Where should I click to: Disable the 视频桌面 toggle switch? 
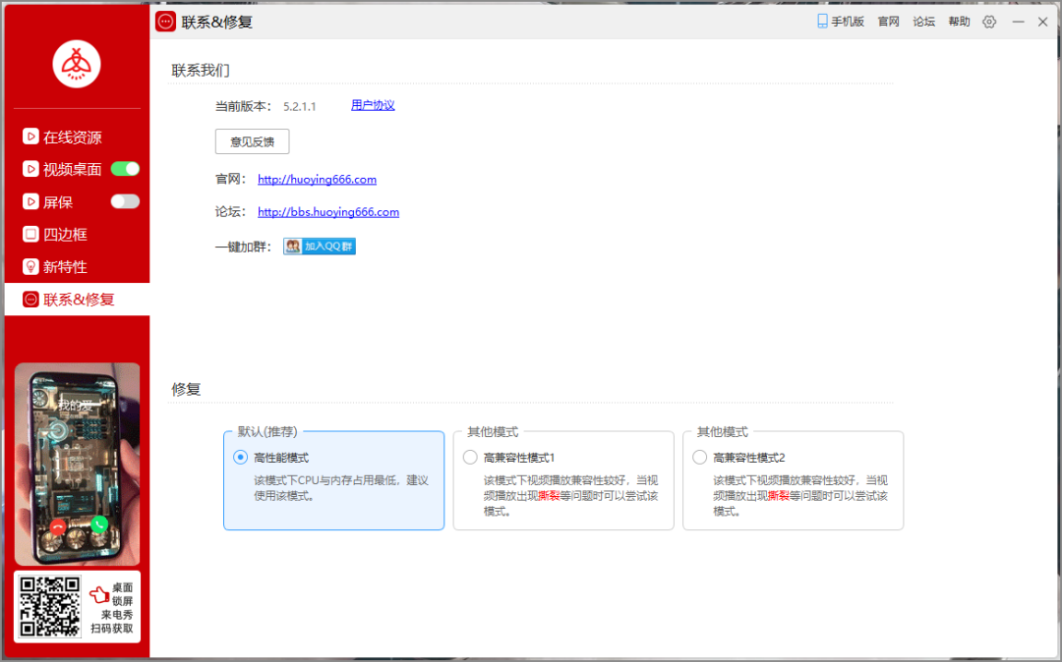pyautogui.click(x=125, y=169)
